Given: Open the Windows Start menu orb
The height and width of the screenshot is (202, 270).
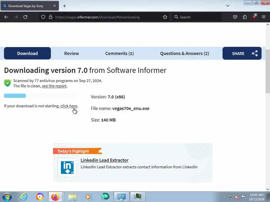Looking at the screenshot, I should [x=7, y=197].
